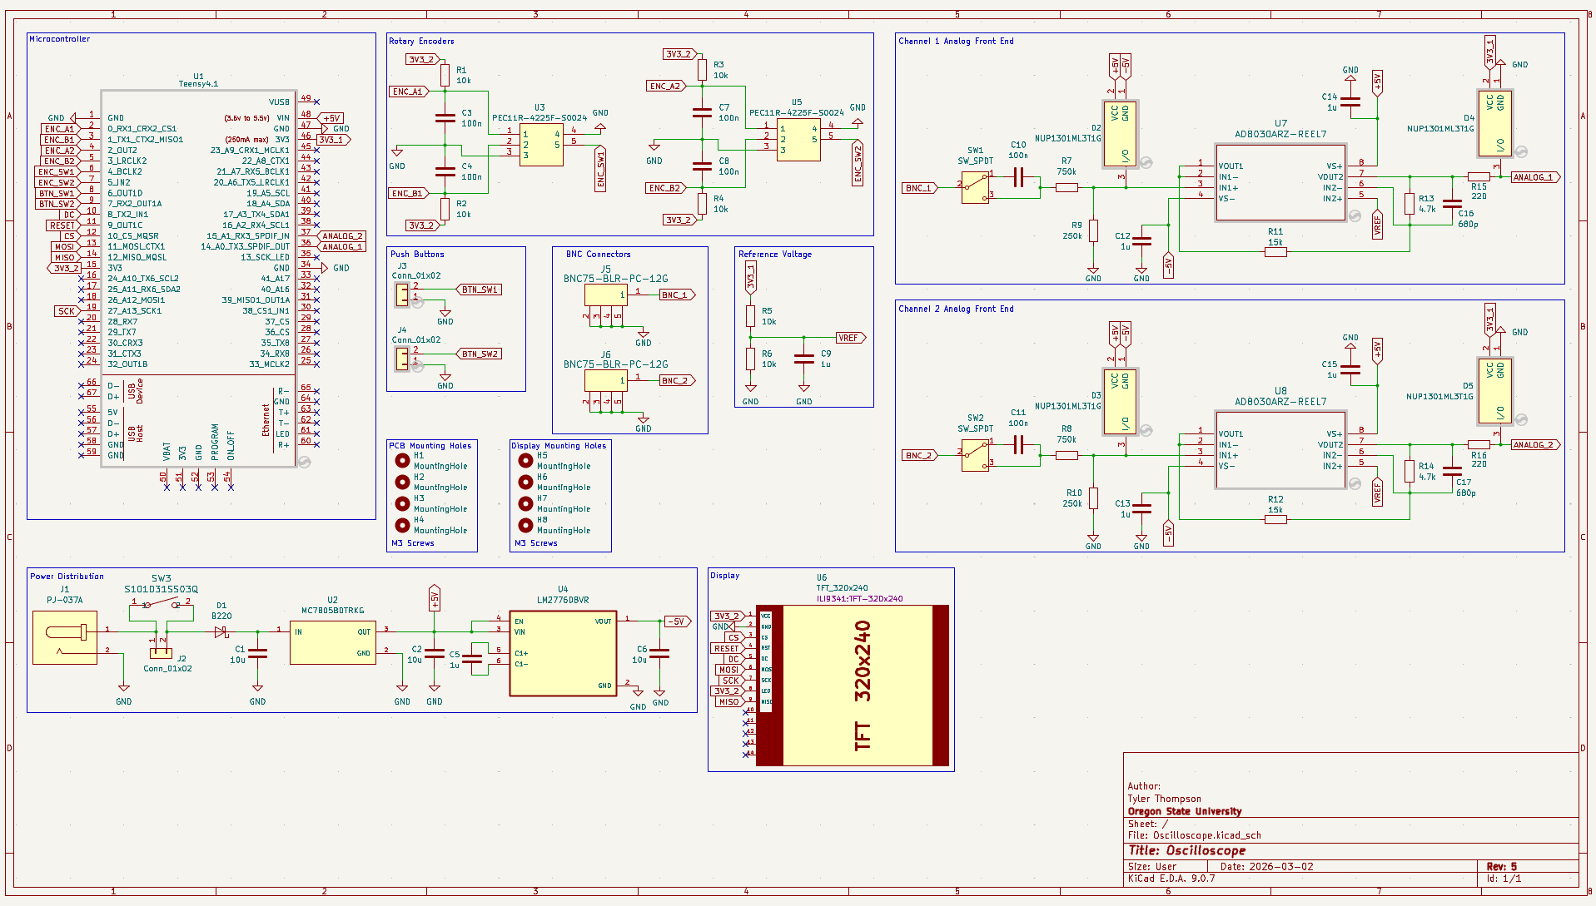Select the J6 BNC connector symbol
Image resolution: width=1596 pixels, height=906 pixels.
point(605,380)
